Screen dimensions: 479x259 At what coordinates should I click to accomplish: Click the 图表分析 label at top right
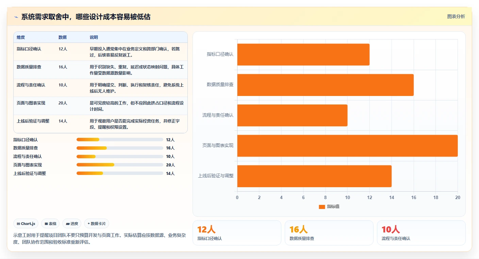click(x=456, y=17)
